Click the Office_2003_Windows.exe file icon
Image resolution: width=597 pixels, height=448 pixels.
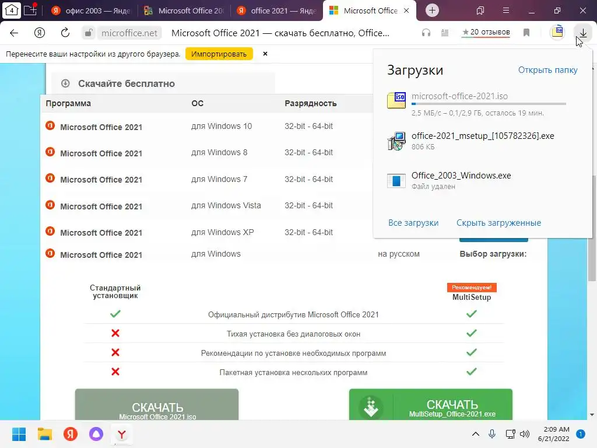click(x=396, y=181)
